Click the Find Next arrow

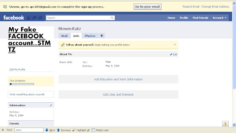[x=47, y=130]
